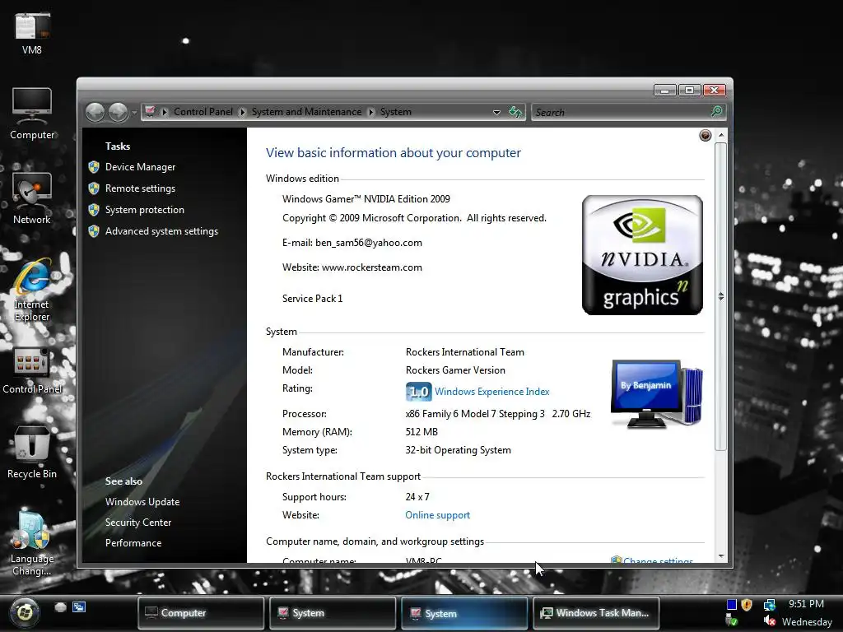The width and height of the screenshot is (843, 632).
Task: Click the shield icon beside Remote settings
Action: [x=94, y=188]
